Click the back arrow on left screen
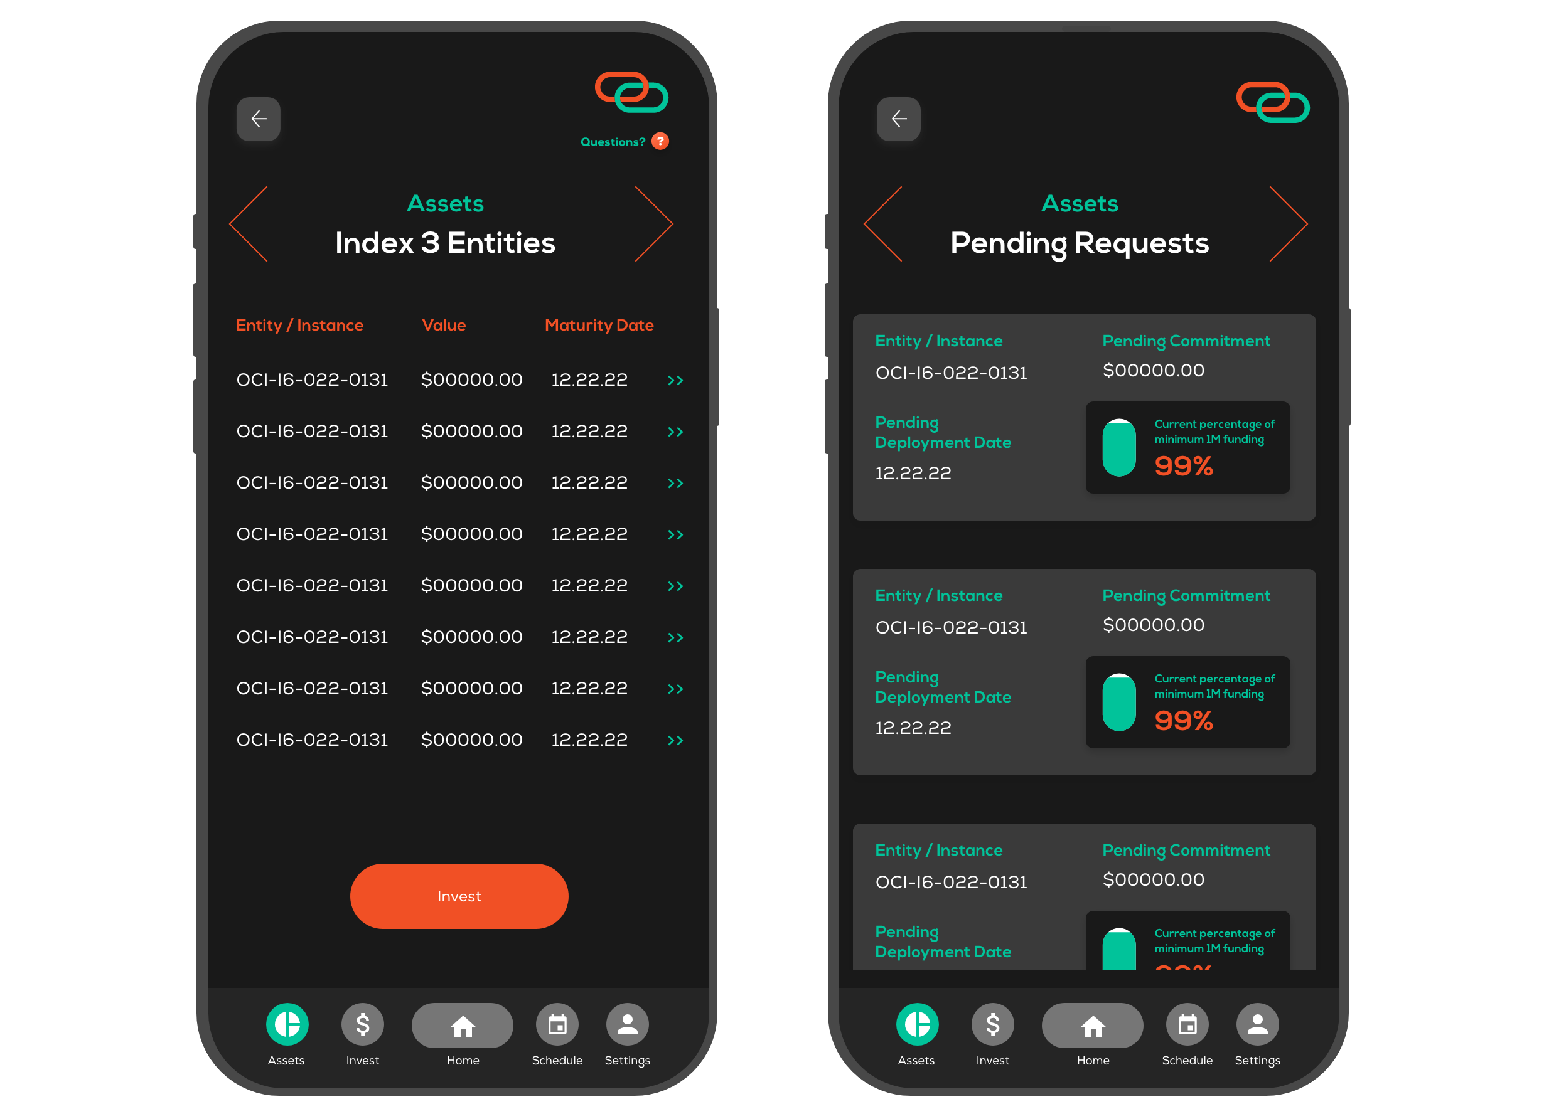 coord(259,117)
